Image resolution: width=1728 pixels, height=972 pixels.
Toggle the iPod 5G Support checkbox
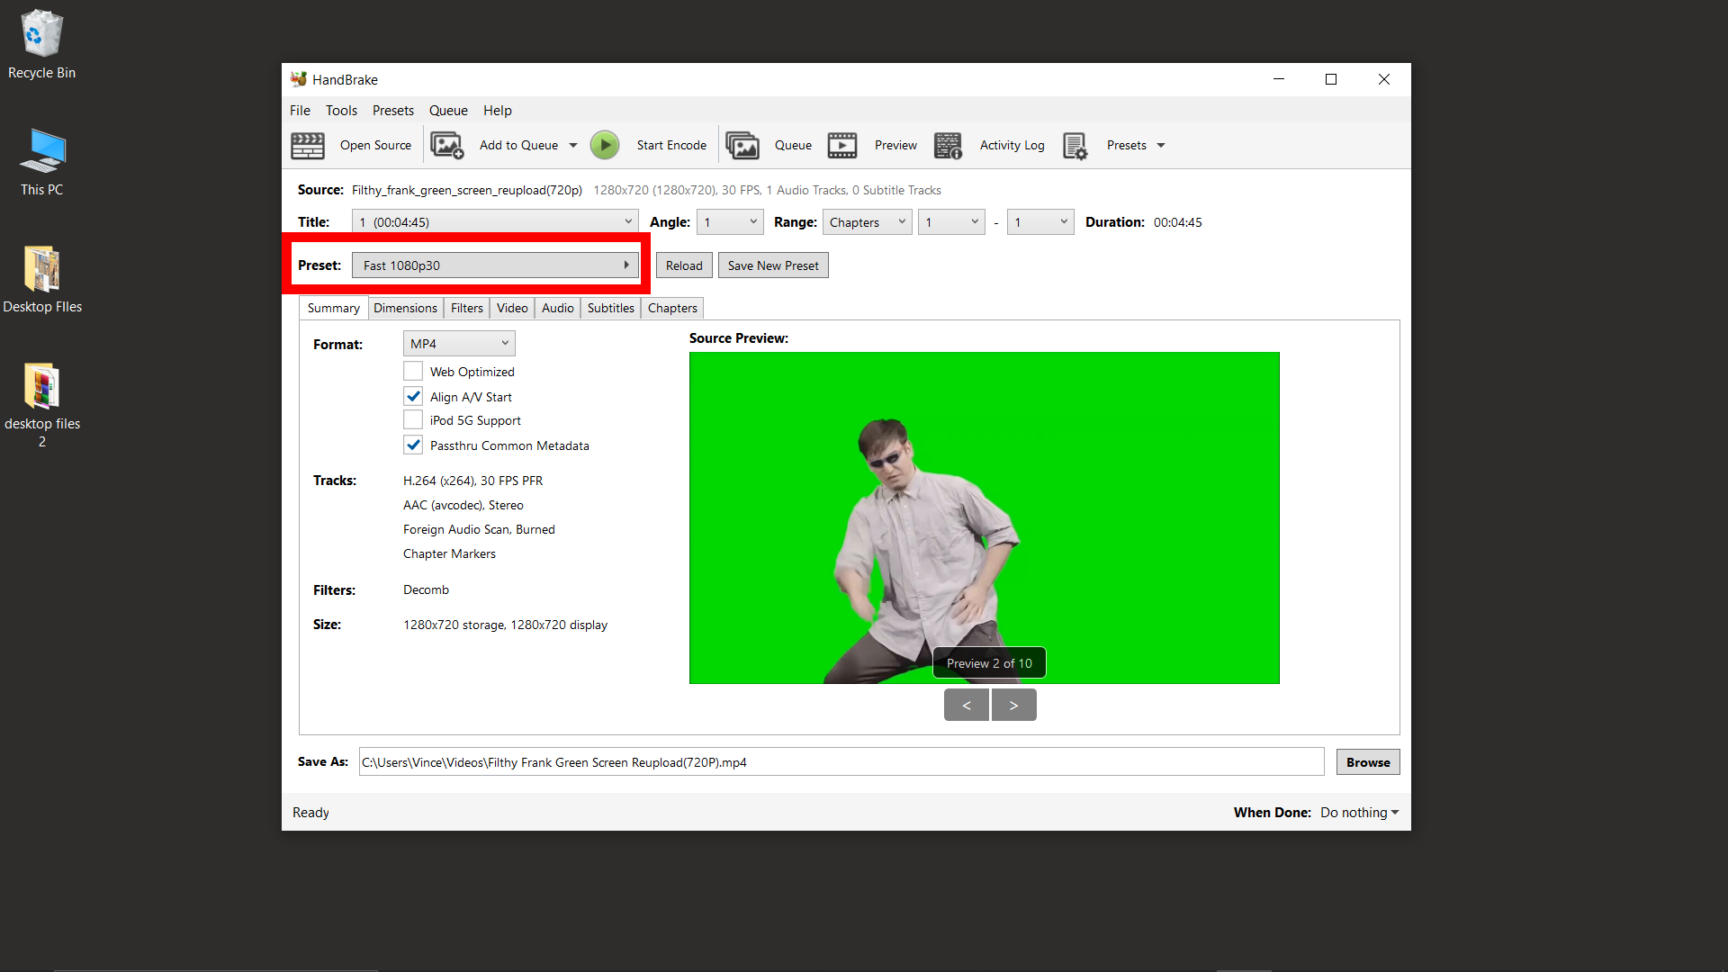(x=413, y=420)
